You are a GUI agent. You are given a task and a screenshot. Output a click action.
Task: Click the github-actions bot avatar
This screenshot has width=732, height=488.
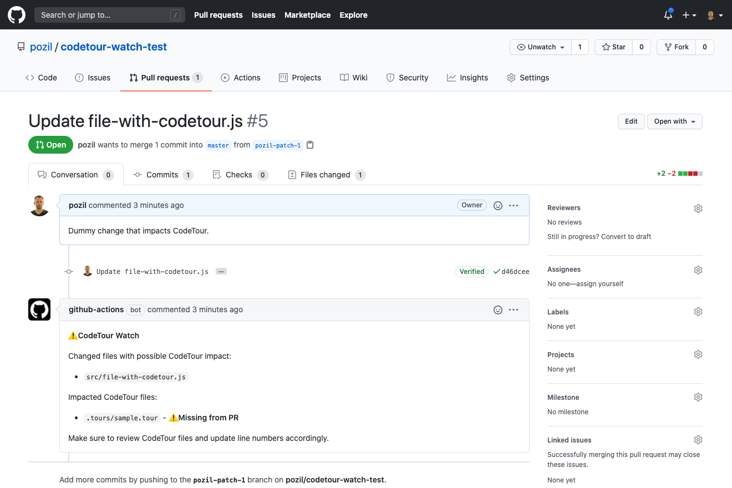(x=39, y=309)
